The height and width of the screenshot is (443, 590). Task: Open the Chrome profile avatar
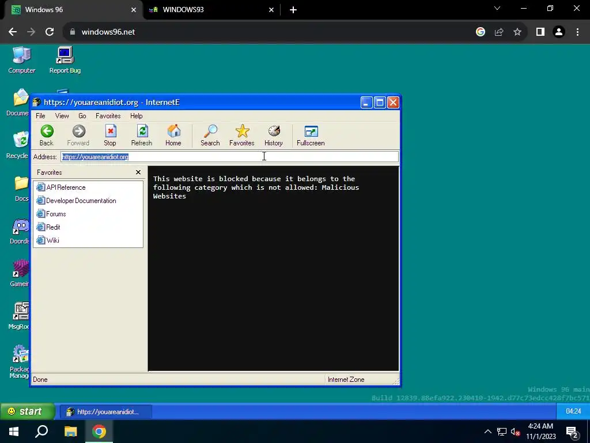pos(559,32)
